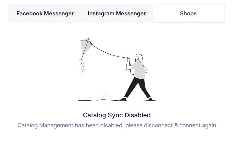Click the man's head in the illustration

(x=139, y=58)
